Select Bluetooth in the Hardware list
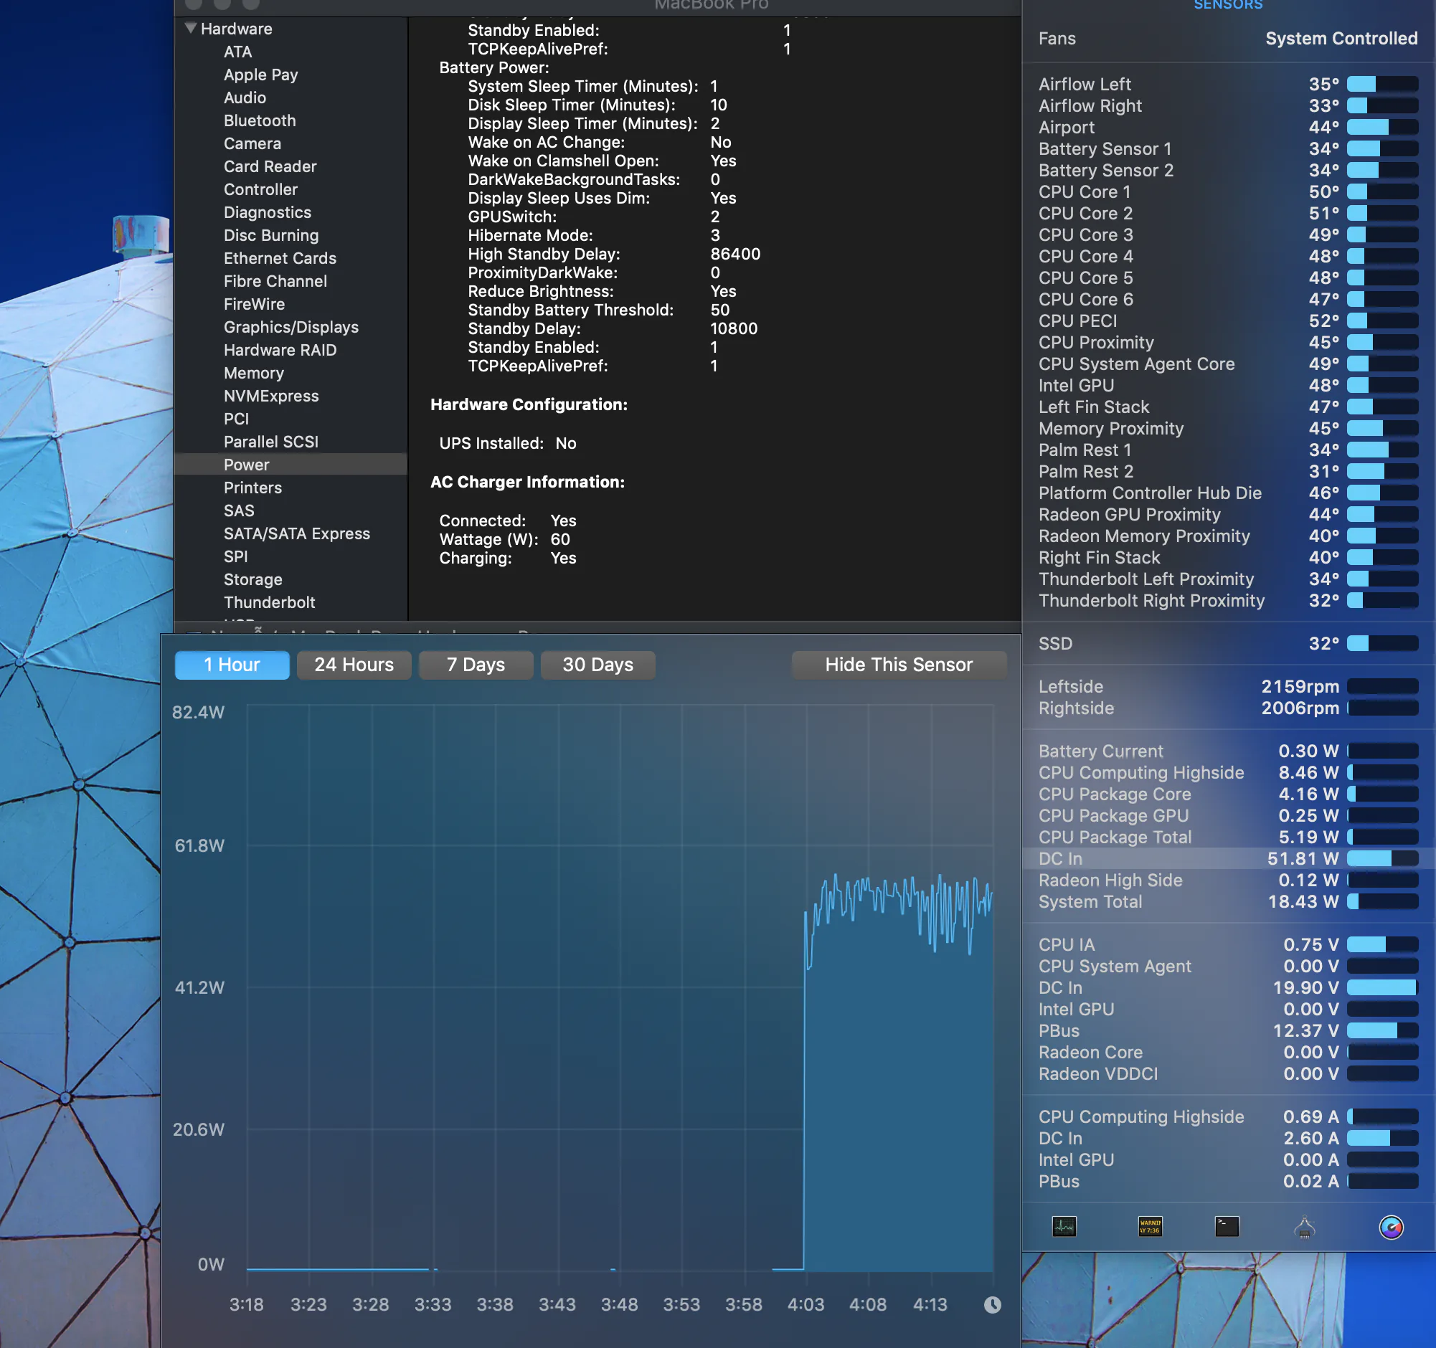Viewport: 1436px width, 1348px height. click(260, 120)
